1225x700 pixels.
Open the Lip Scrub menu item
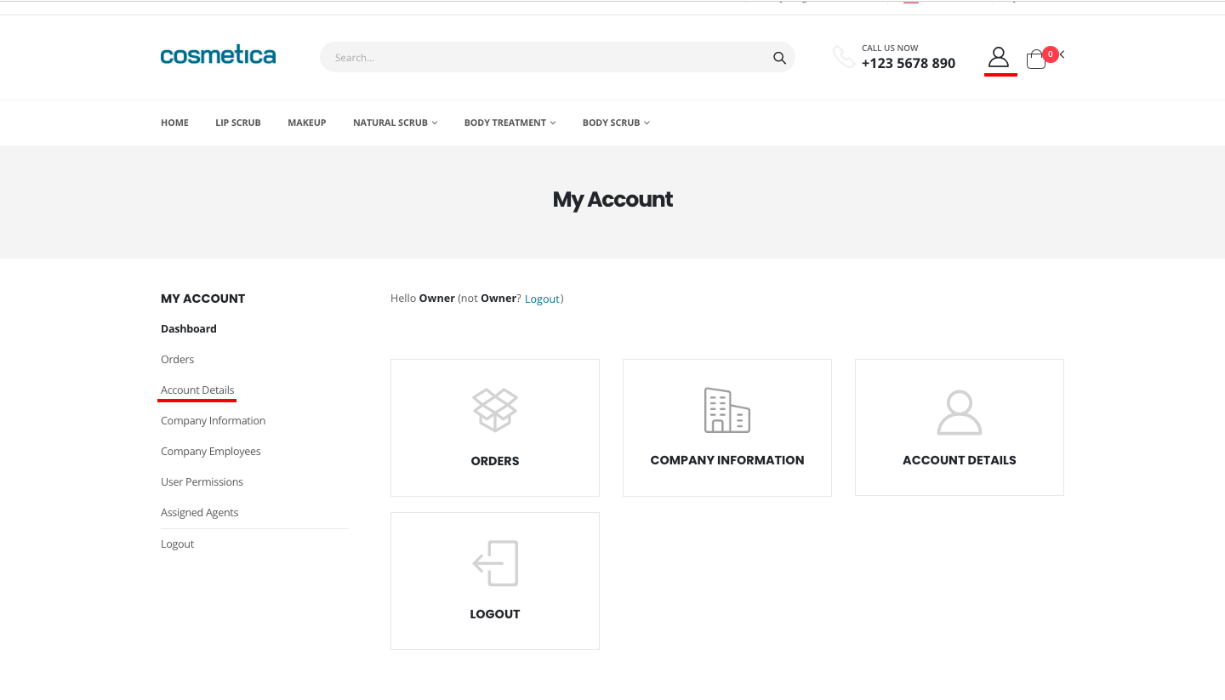238,122
